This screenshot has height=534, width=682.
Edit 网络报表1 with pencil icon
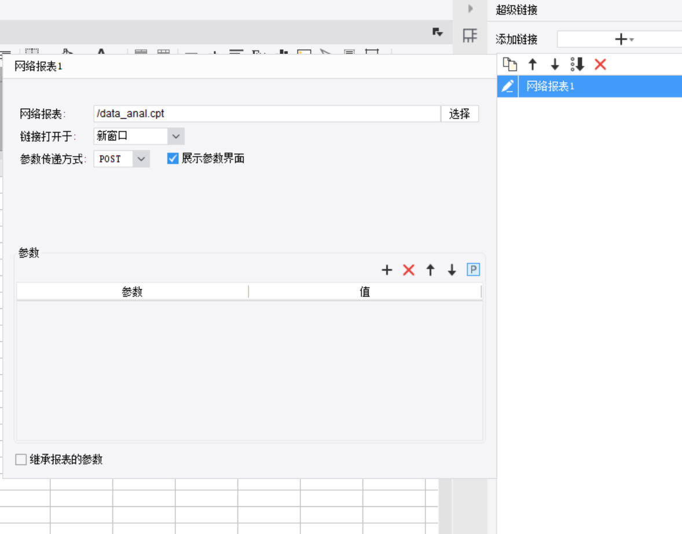click(508, 86)
